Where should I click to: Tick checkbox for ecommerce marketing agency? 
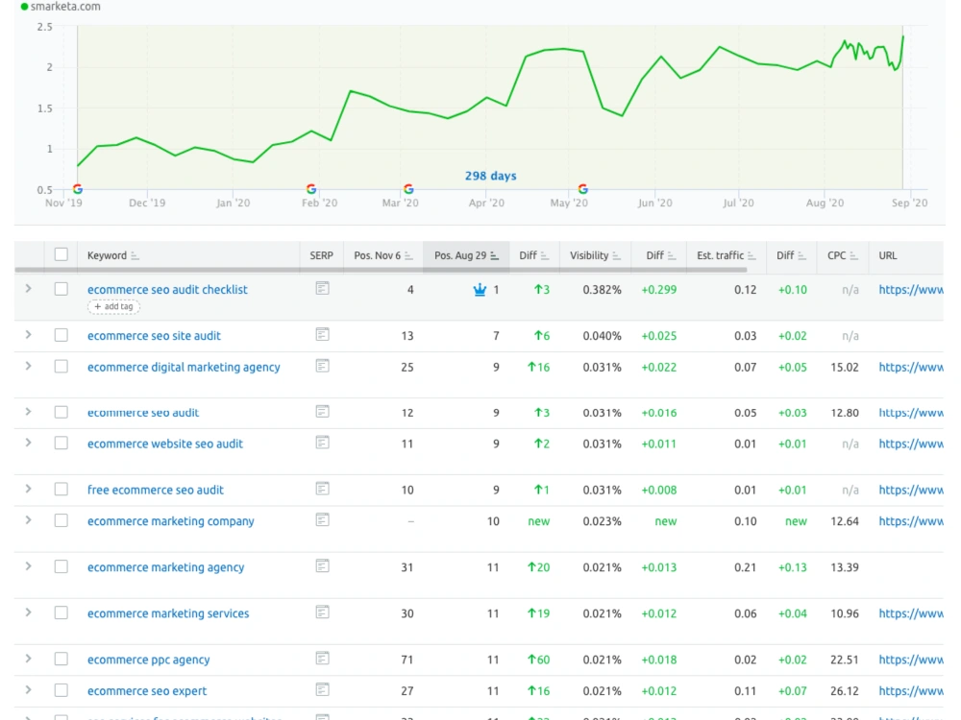[62, 566]
